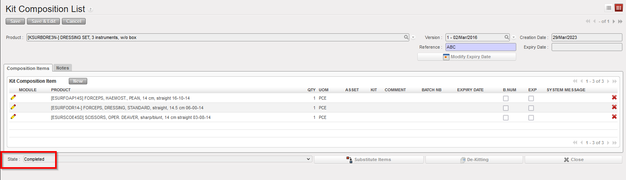Switch to form view icon
Image resolution: width=626 pixels, height=180 pixels.
[x=618, y=8]
